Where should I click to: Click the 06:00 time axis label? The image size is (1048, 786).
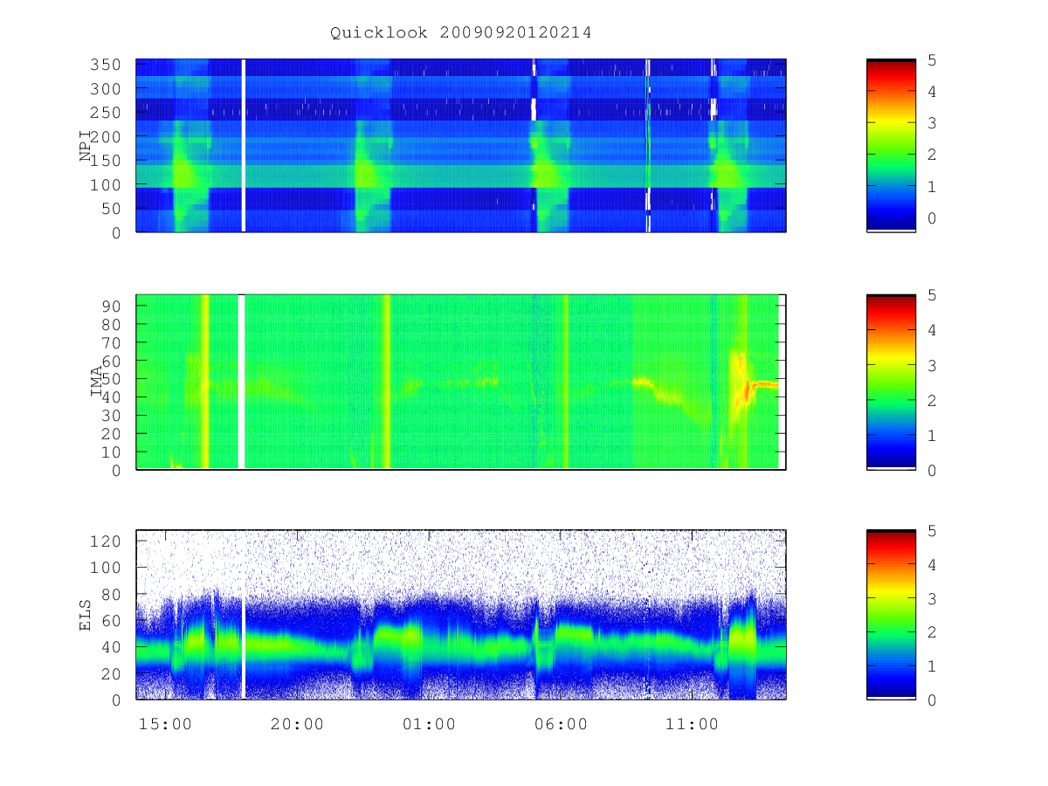[x=561, y=724]
